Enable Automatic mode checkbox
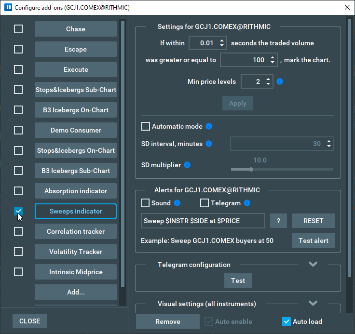Screen dimensions: 355x334 pos(145,126)
